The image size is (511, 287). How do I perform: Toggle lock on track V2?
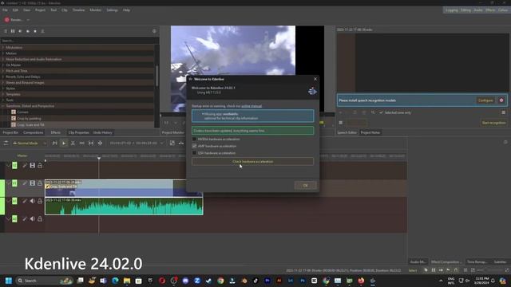(40, 166)
